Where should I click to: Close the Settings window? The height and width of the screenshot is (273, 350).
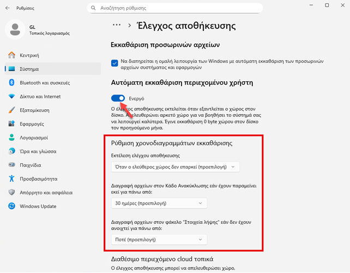pos(342,5)
